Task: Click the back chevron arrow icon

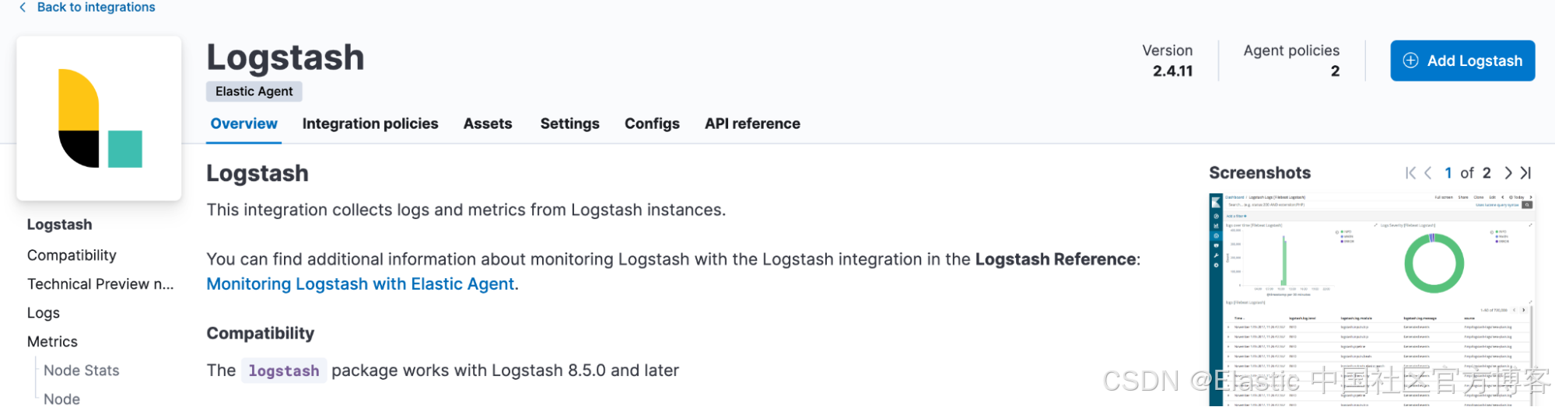Action: point(23,7)
